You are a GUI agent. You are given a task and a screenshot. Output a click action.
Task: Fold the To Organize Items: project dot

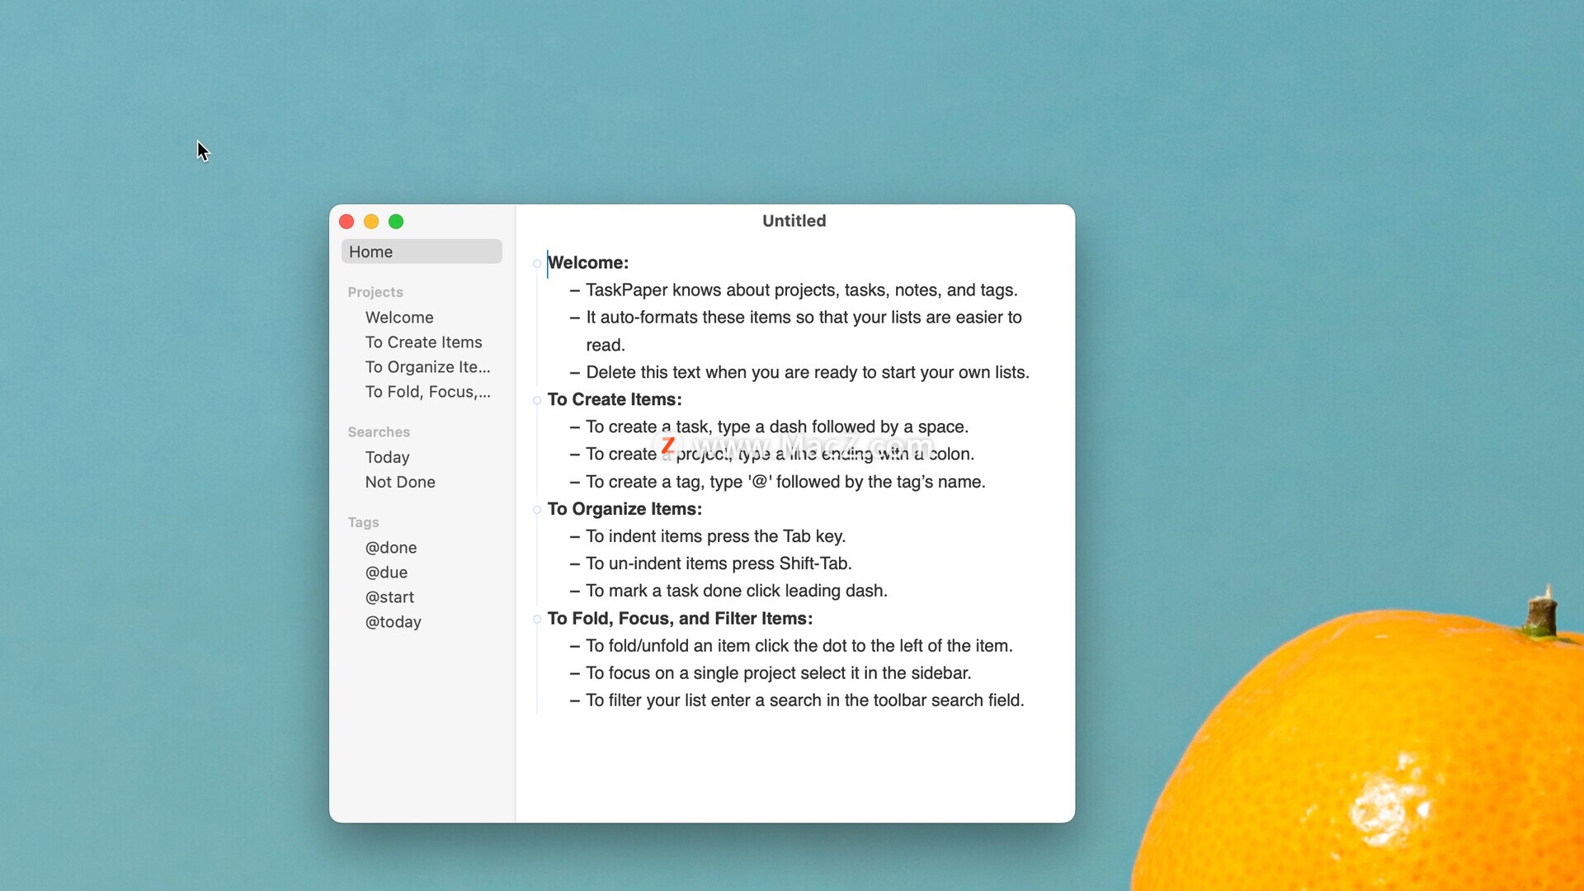537,510
